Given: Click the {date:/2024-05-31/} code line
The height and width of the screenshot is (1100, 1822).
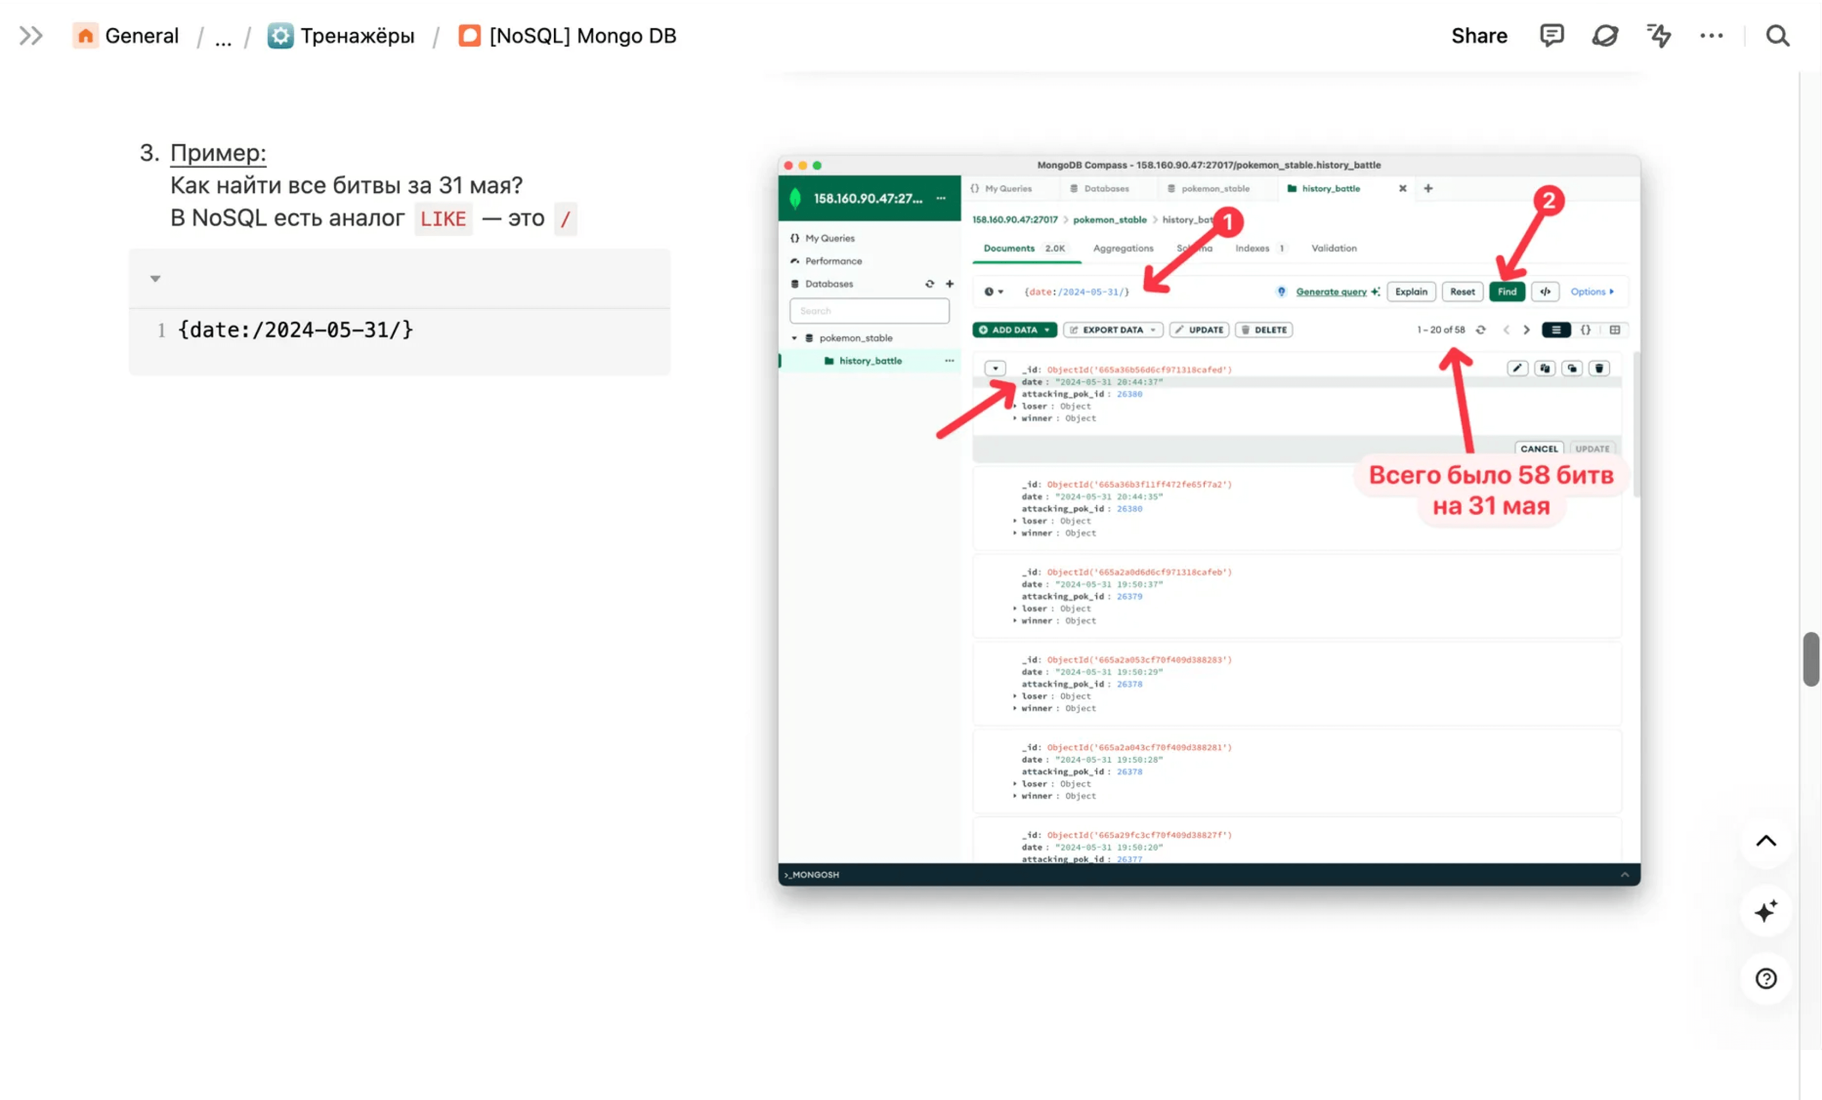Looking at the screenshot, I should pyautogui.click(x=295, y=330).
